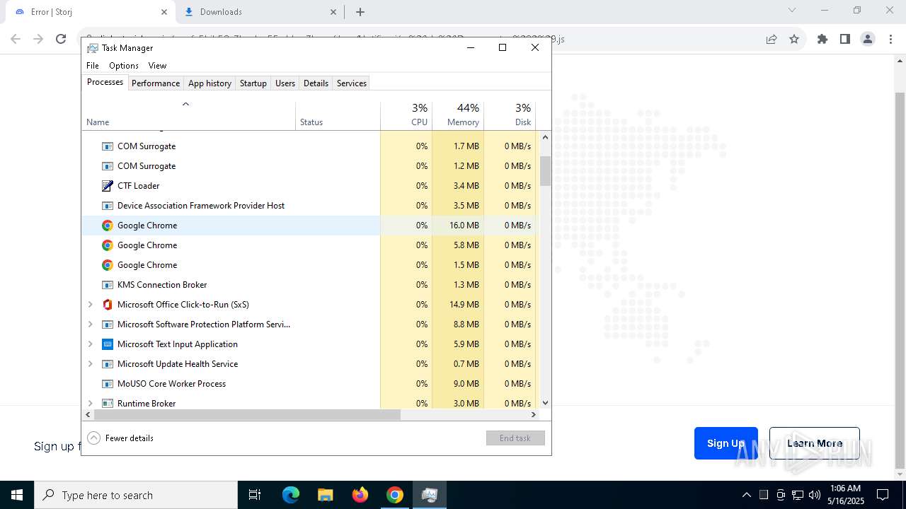Open File Explorer from taskbar
The width and height of the screenshot is (906, 509).
(x=326, y=495)
